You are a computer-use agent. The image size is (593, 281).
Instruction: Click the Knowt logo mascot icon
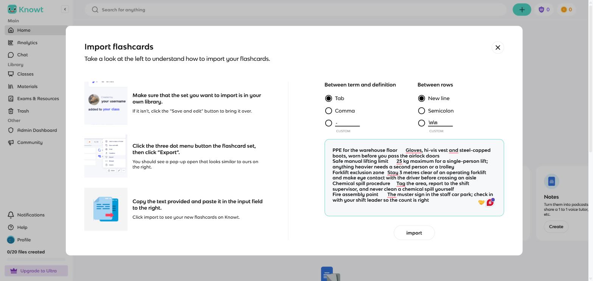[x=12, y=9]
